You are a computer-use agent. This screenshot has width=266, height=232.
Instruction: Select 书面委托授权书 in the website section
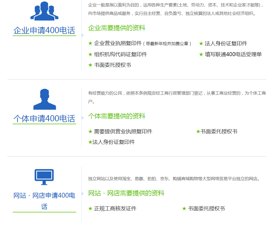[x=207, y=208]
